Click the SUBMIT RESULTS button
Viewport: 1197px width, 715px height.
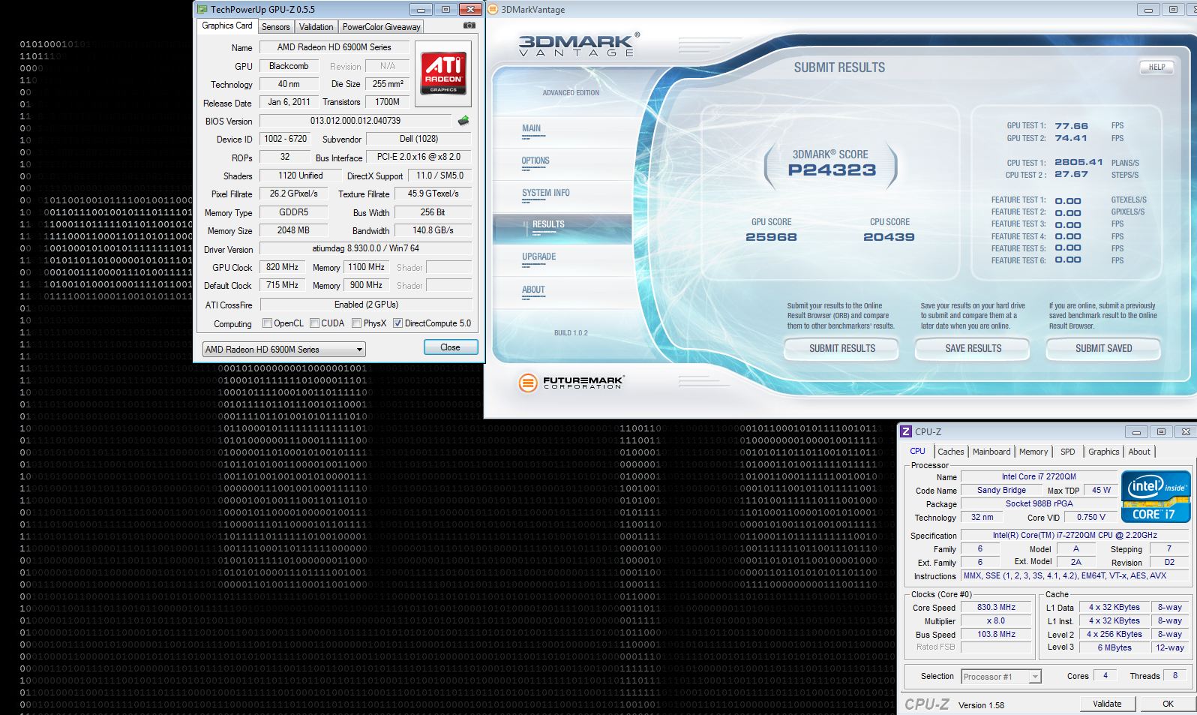point(841,349)
